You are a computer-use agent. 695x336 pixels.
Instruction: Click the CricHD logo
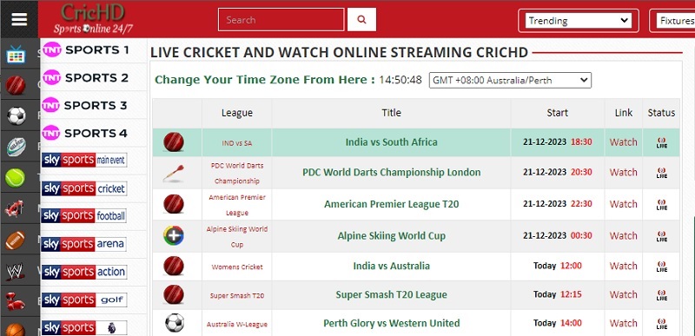pyautogui.click(x=93, y=18)
